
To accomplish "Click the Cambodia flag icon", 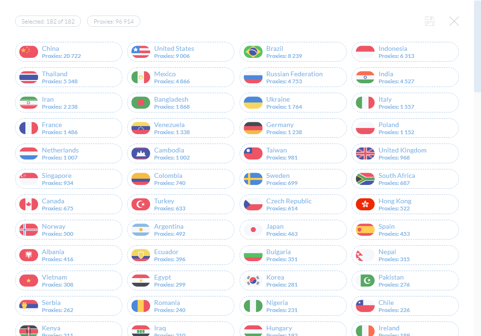I will (x=141, y=154).
